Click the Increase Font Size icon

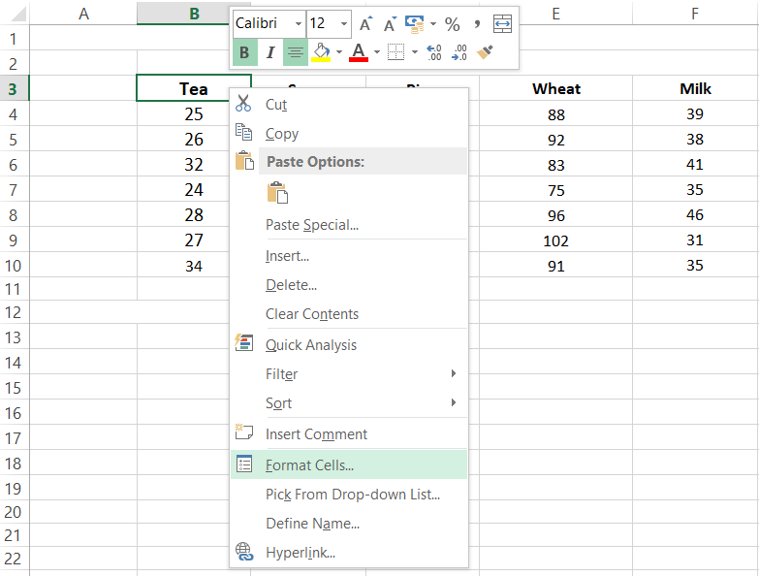coord(365,23)
